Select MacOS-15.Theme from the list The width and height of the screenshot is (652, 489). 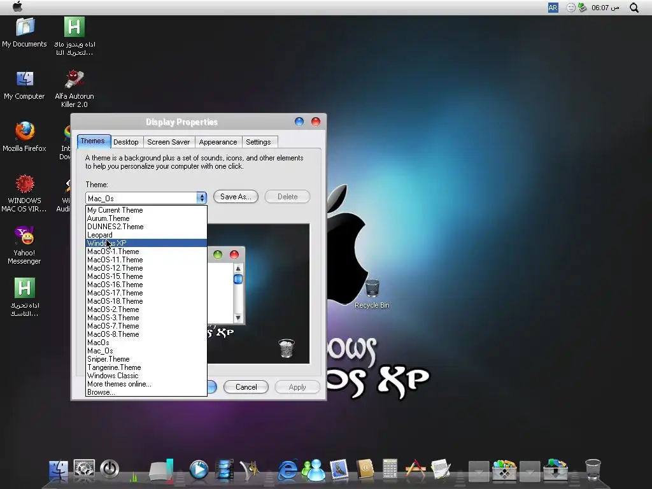click(x=146, y=276)
